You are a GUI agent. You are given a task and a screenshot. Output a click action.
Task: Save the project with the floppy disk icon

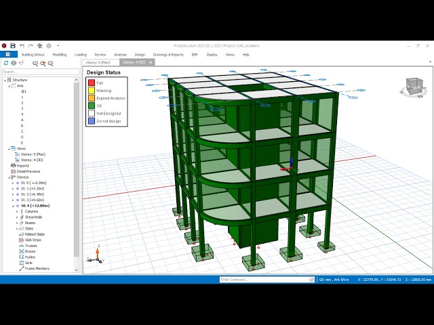coord(13,45)
